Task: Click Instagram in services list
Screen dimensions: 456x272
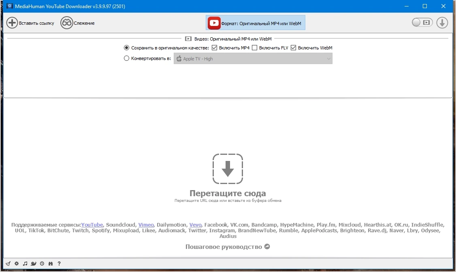Action: click(222, 231)
